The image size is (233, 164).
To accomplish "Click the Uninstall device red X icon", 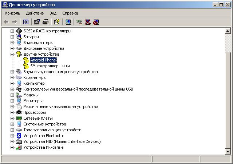I will 88,22.
